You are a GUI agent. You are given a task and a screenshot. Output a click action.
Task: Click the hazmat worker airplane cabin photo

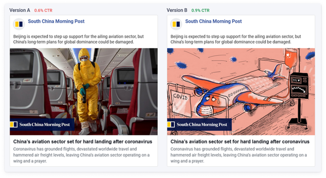[x=84, y=92]
